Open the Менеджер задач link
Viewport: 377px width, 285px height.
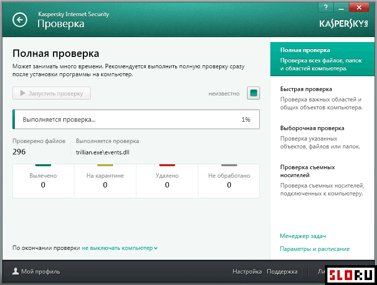(x=303, y=236)
